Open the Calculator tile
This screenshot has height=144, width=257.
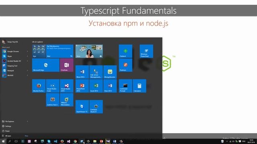point(139,86)
